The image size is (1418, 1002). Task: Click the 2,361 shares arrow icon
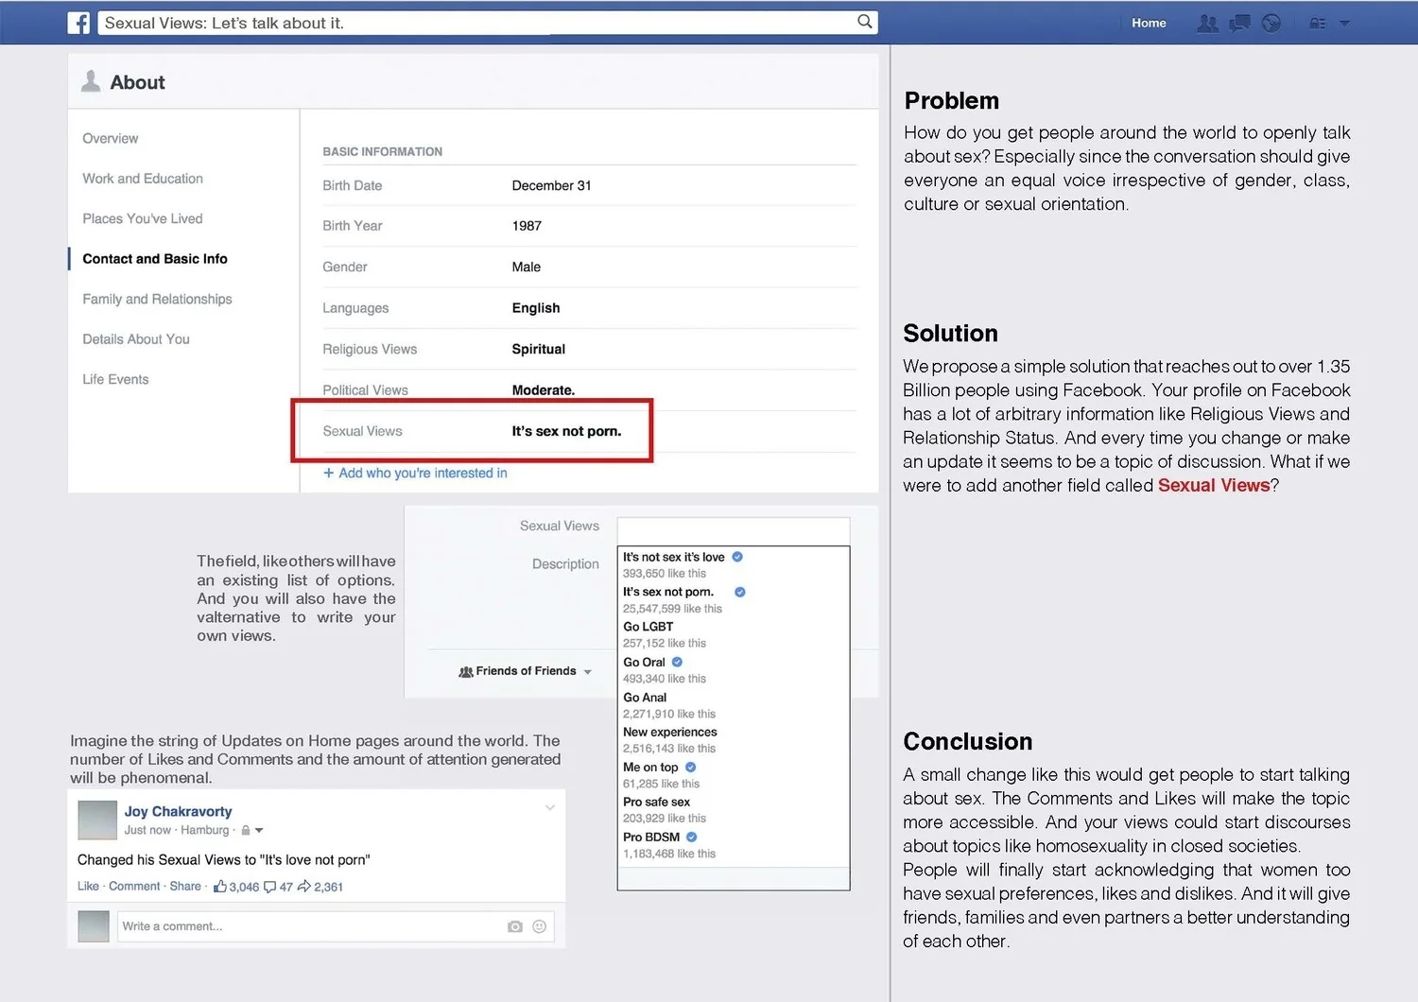pyautogui.click(x=304, y=887)
